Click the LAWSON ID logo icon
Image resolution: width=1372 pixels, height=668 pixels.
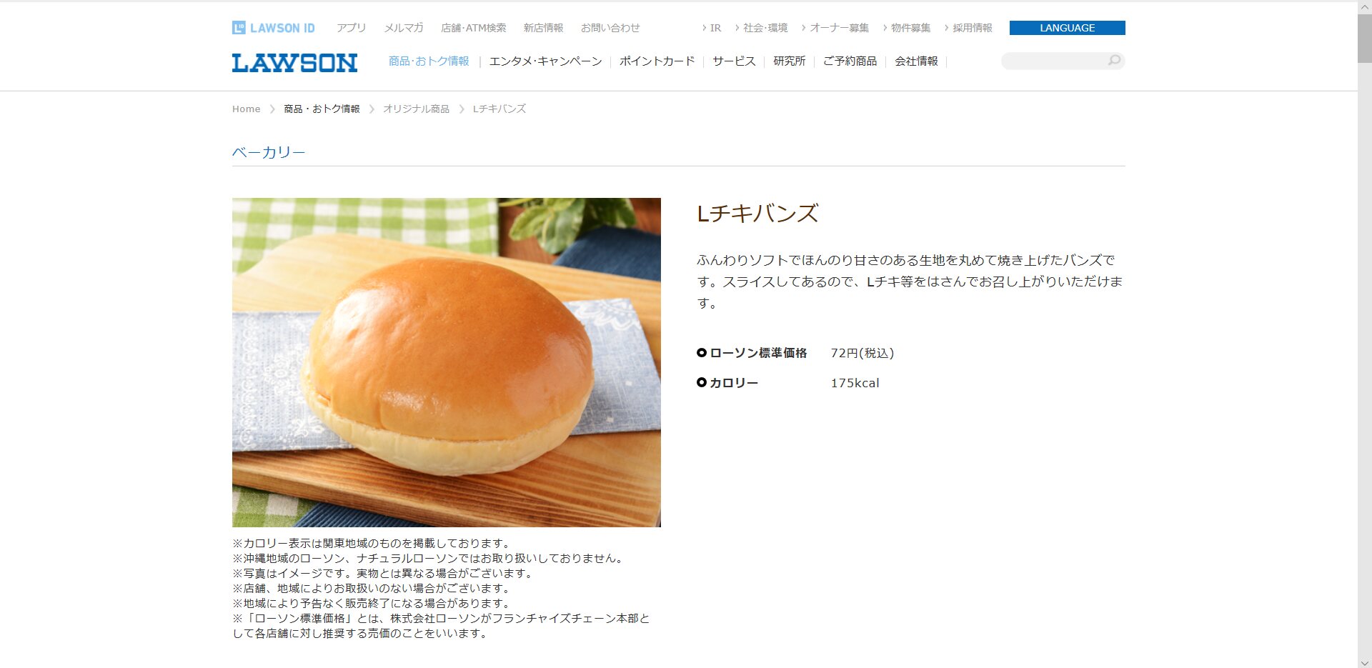[x=239, y=28]
